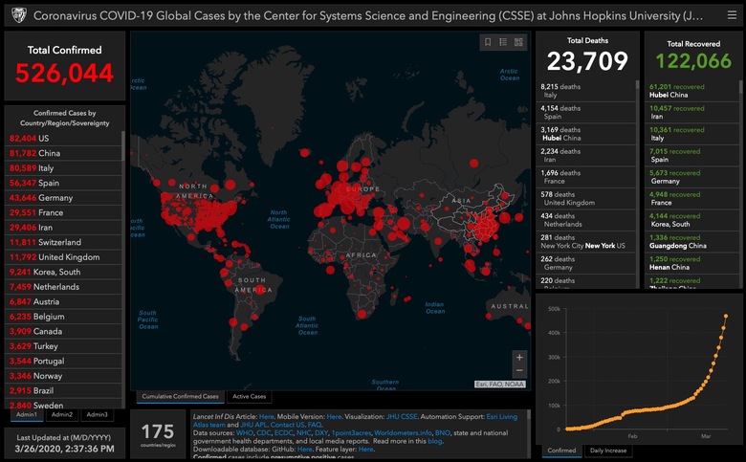Click the 1,336 recovered Guangdong China entry
The width and height of the screenshot is (746, 462).
691,242
